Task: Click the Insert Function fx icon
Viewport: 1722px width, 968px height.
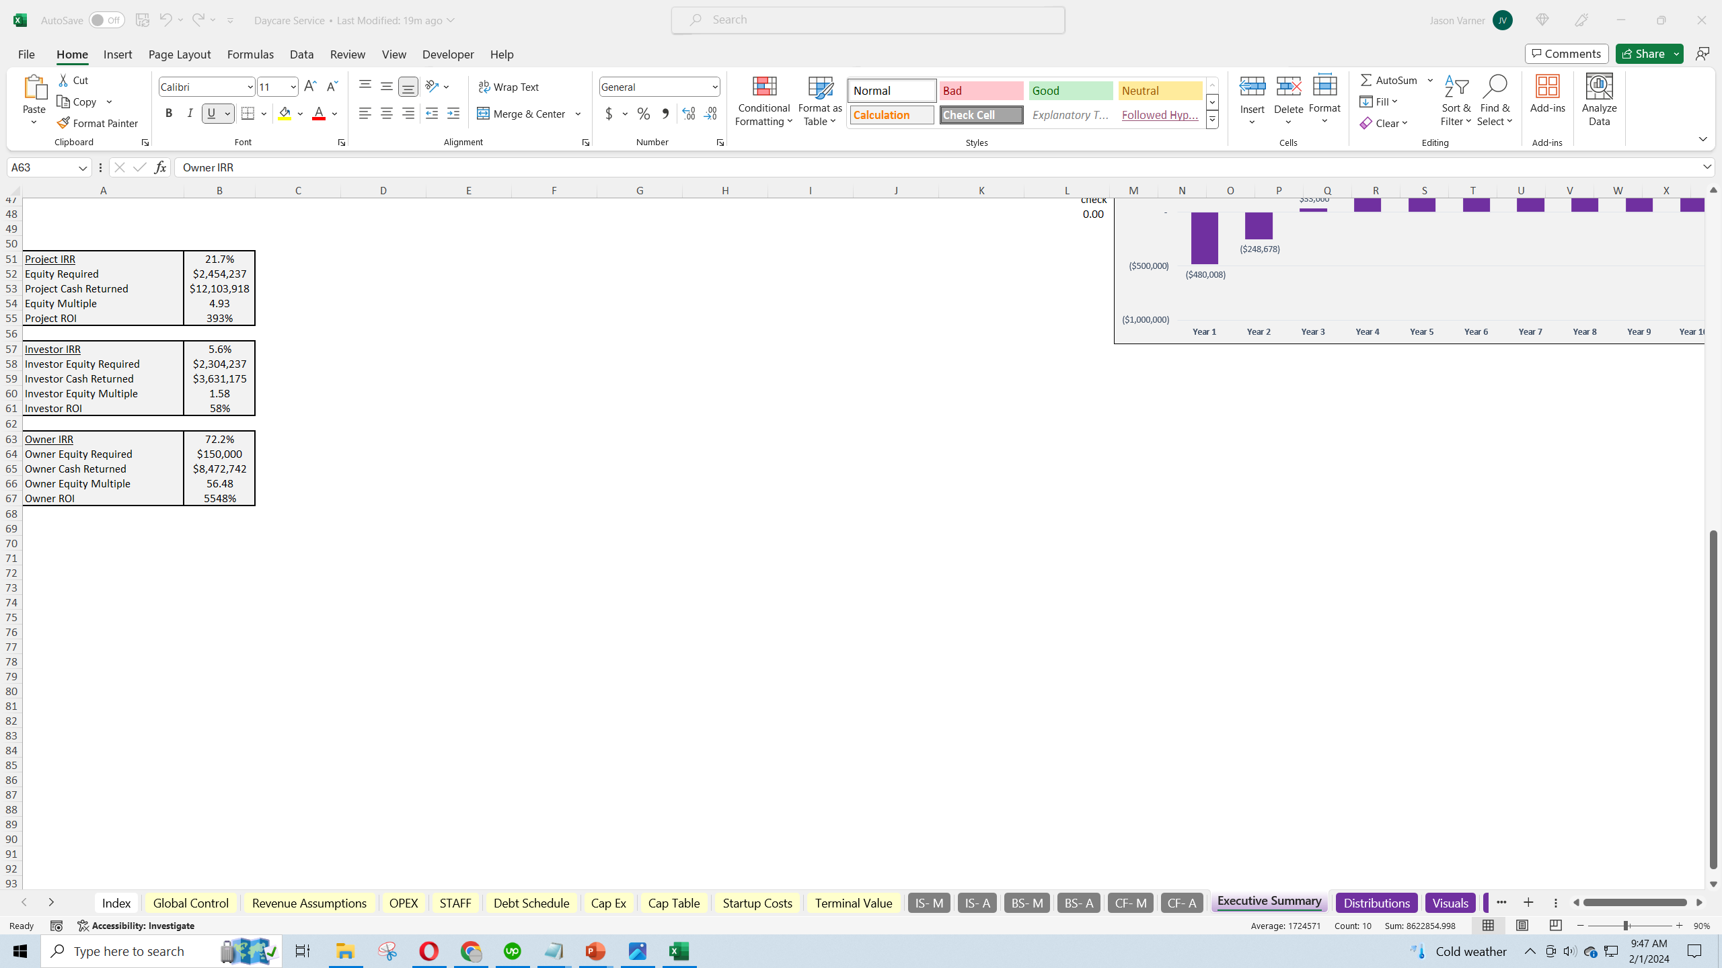Action: pos(160,167)
